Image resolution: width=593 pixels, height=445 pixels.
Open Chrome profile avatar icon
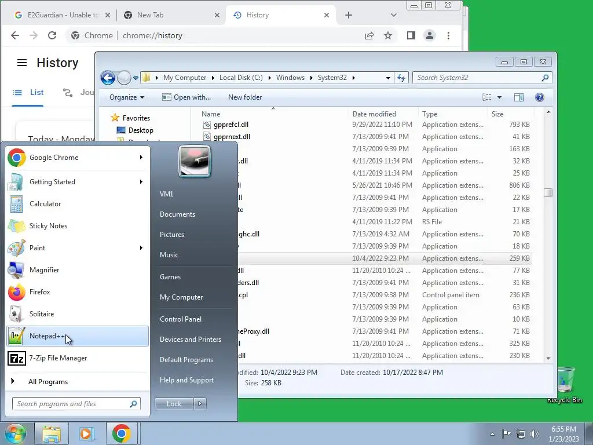[x=430, y=35]
